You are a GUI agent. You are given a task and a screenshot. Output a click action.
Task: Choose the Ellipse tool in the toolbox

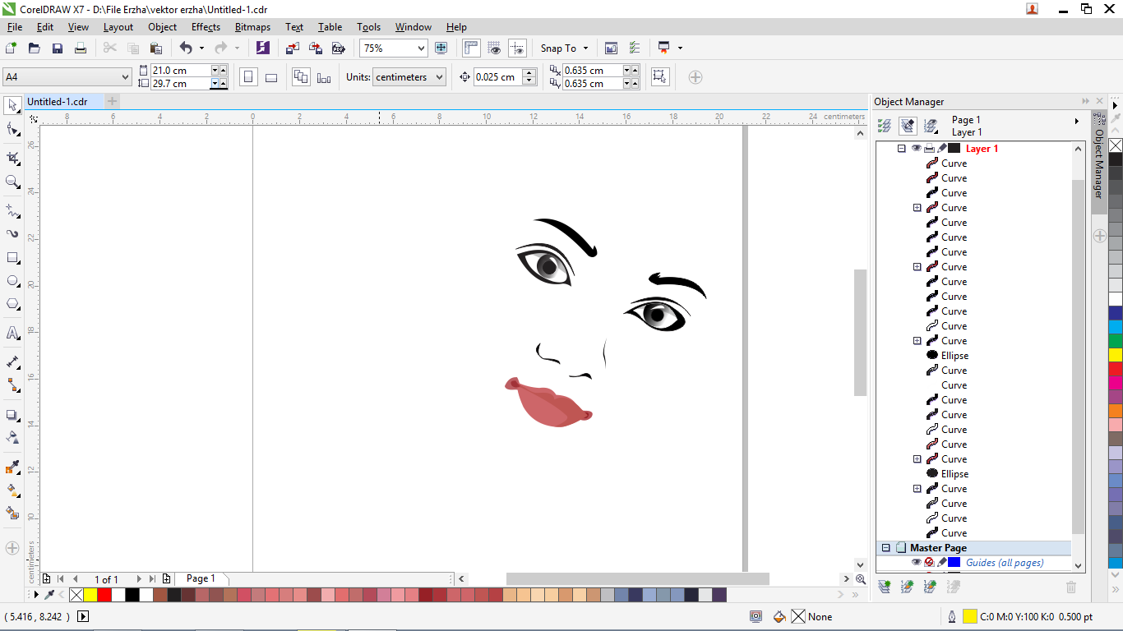tap(12, 281)
